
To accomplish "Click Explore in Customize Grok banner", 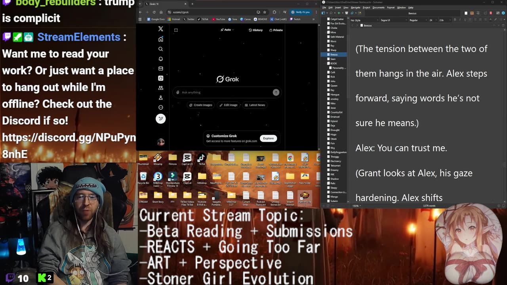I will point(268,138).
